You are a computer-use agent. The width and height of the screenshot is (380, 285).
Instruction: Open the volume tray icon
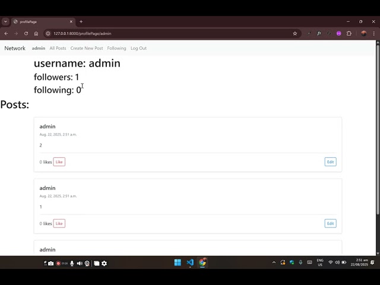pyautogui.click(x=337, y=262)
